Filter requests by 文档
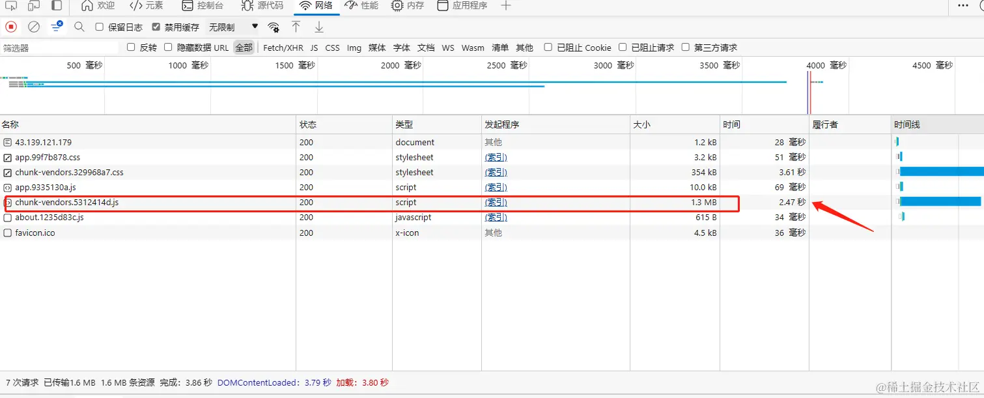Screen dimensions: 984x398 coord(426,48)
